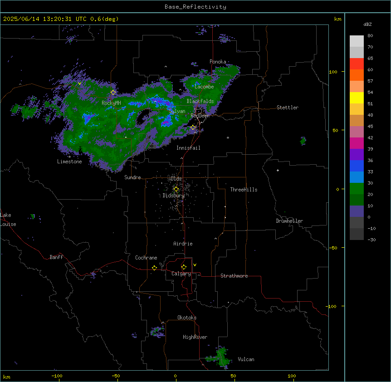Pick the red 60-65 dBZ legend swatch
This screenshot has height=382, width=391.
[357, 64]
